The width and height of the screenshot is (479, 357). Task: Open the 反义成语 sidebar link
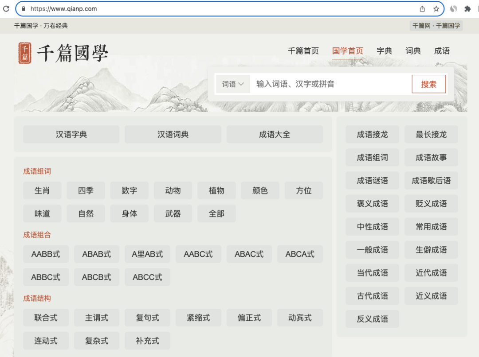coord(372,319)
